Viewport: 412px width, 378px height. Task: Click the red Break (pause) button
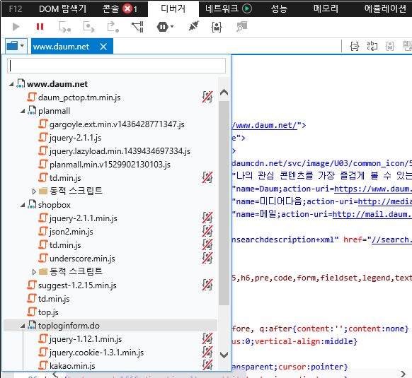(x=40, y=27)
